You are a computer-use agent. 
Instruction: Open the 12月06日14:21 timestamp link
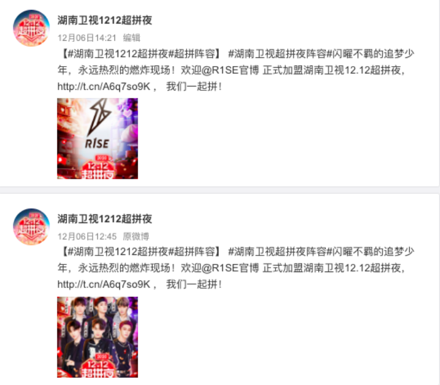point(87,38)
